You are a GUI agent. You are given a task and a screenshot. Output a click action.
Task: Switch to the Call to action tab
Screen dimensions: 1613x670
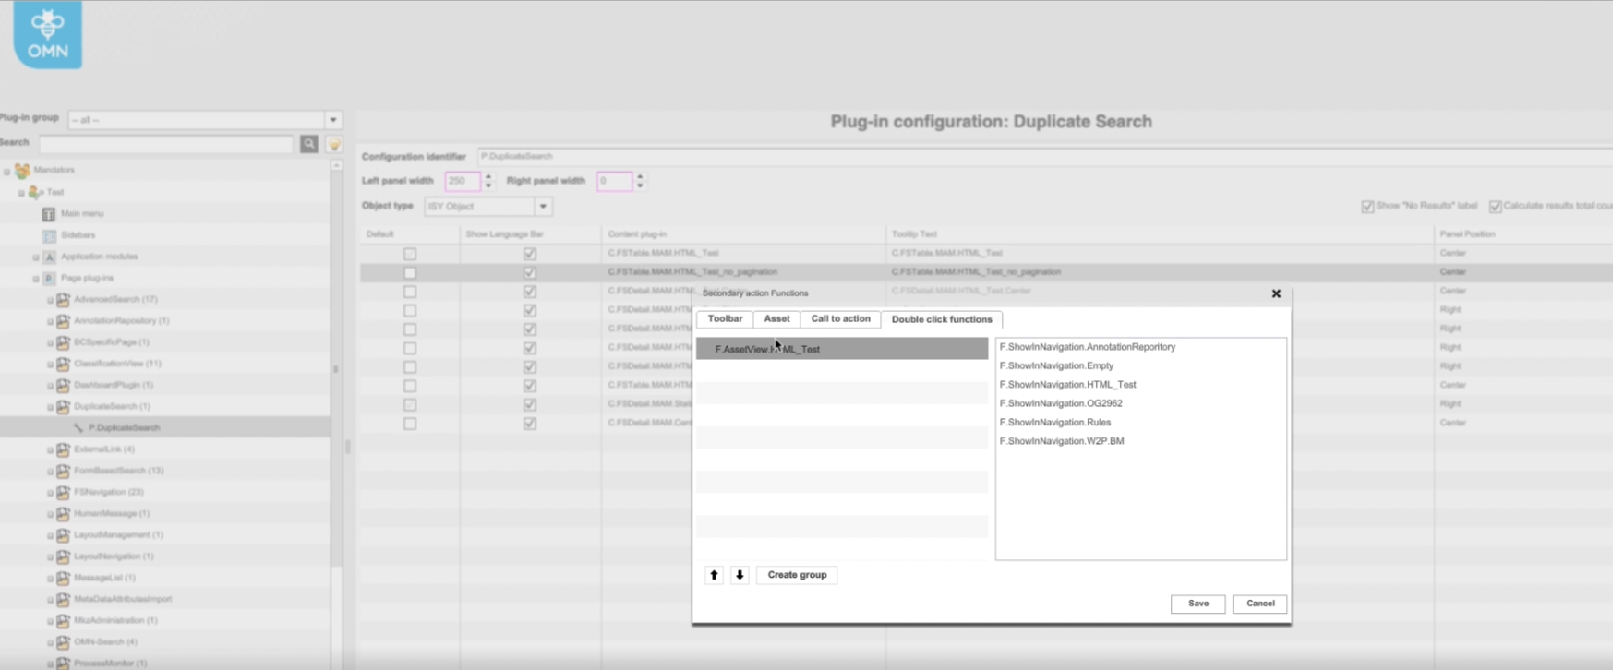840,319
